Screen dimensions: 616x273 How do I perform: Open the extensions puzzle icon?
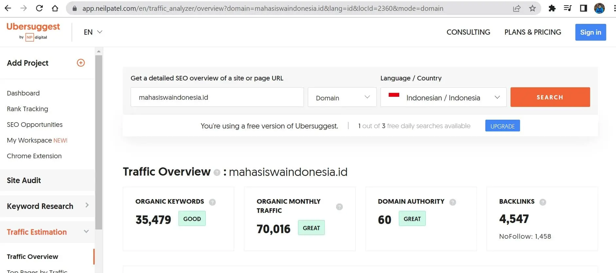(552, 8)
